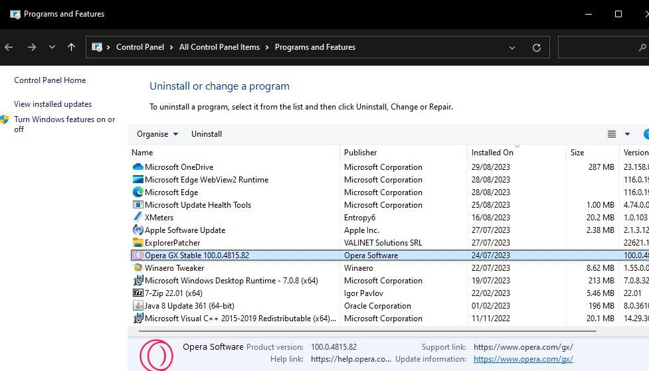
Task: Click Uninstall in the toolbar
Action: click(x=207, y=134)
